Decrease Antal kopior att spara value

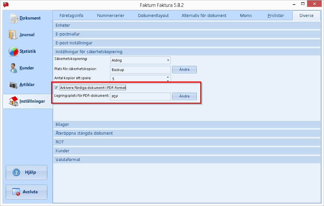tap(168, 81)
